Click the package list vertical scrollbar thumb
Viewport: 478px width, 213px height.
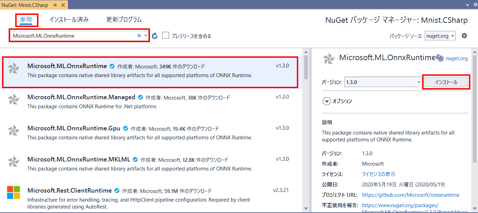click(x=306, y=67)
